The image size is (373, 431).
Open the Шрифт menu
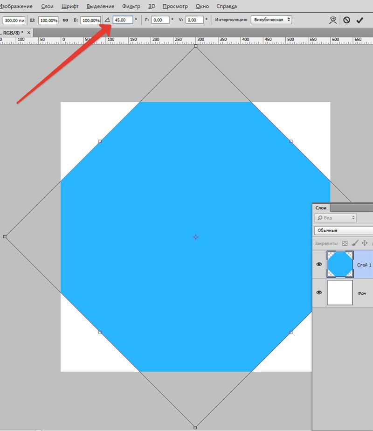click(x=70, y=6)
